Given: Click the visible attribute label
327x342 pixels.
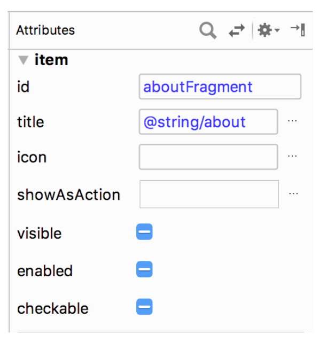Looking at the screenshot, I should point(39,234).
